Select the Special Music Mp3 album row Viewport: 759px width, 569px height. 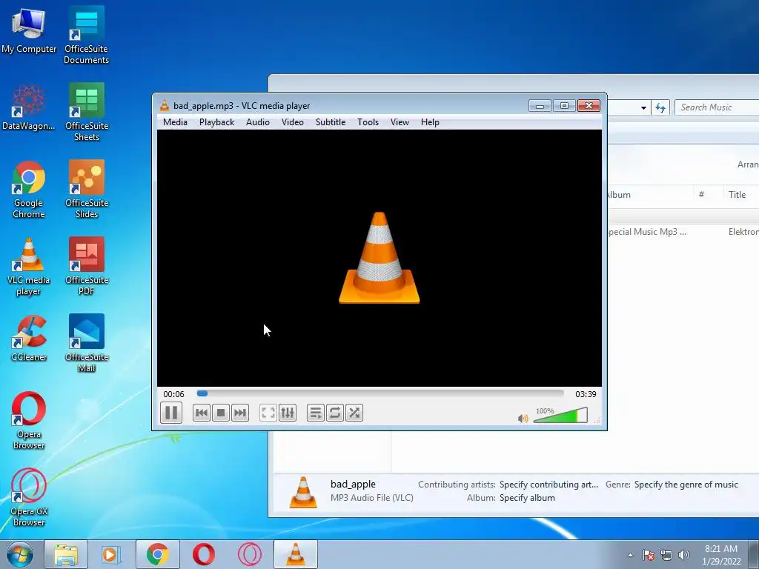(x=683, y=232)
